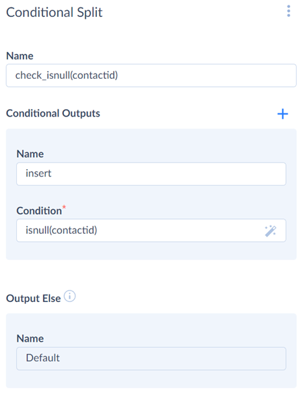
Task: Click the Name label above Default
Action: click(x=30, y=338)
